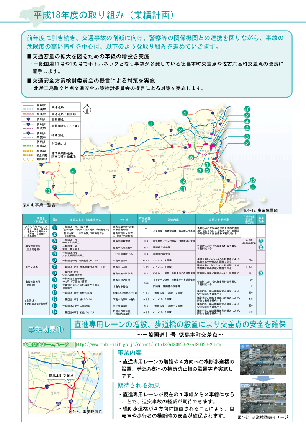The height and width of the screenshot is (428, 306).
Task: Click the 1,070 project cost cell
Action: click(249, 261)
